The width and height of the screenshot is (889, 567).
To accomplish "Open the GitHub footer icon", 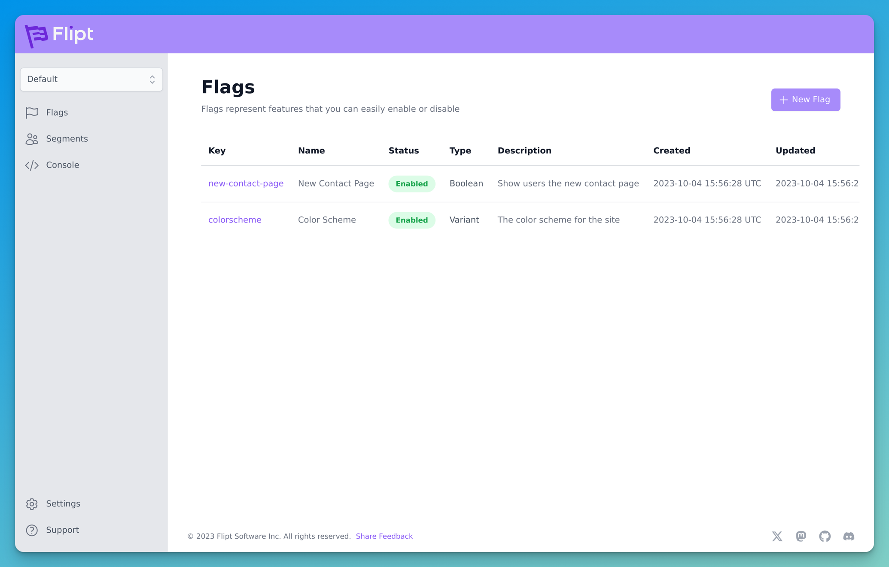I will point(825,536).
